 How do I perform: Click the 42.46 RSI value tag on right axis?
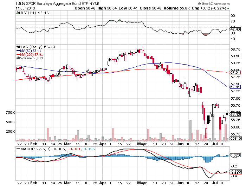coord(235,30)
